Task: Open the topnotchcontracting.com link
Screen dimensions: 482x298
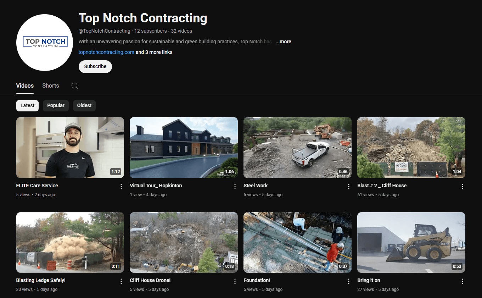Action: [106, 52]
